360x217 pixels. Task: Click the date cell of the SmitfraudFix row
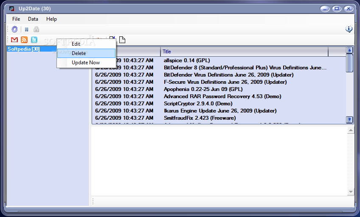[x=124, y=118]
